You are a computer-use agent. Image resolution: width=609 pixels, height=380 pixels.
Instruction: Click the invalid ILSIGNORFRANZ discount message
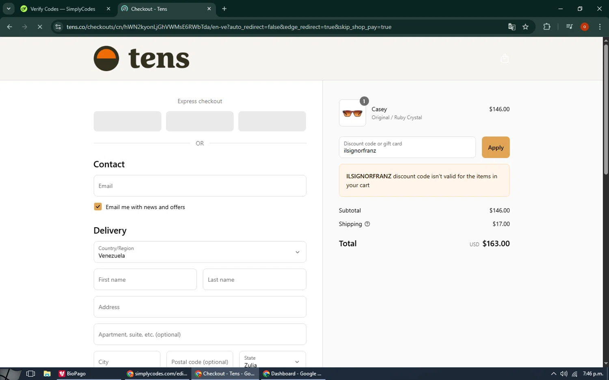click(424, 181)
